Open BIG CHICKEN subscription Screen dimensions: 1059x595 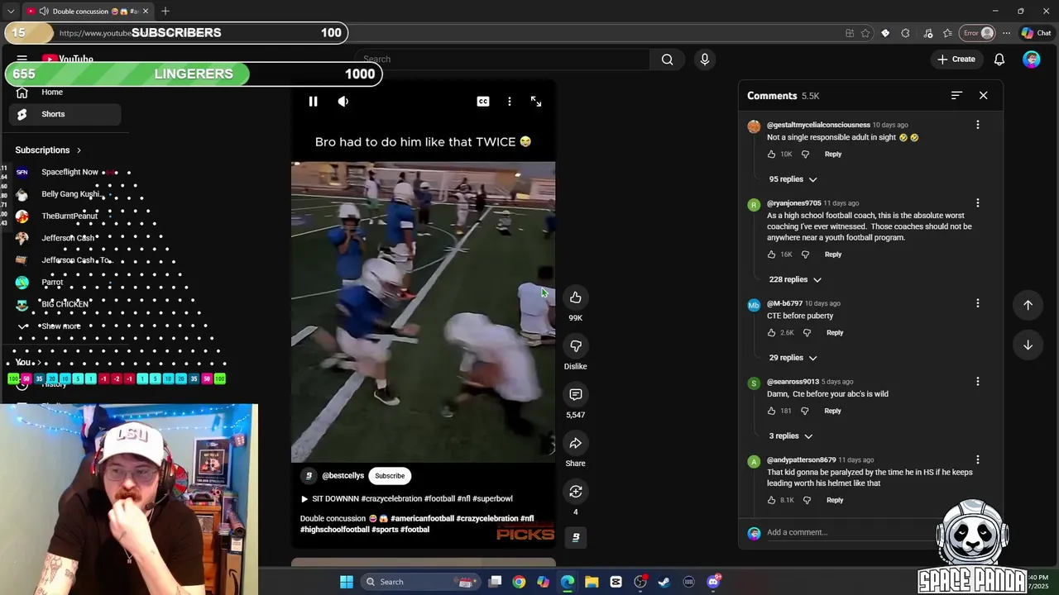pos(65,304)
